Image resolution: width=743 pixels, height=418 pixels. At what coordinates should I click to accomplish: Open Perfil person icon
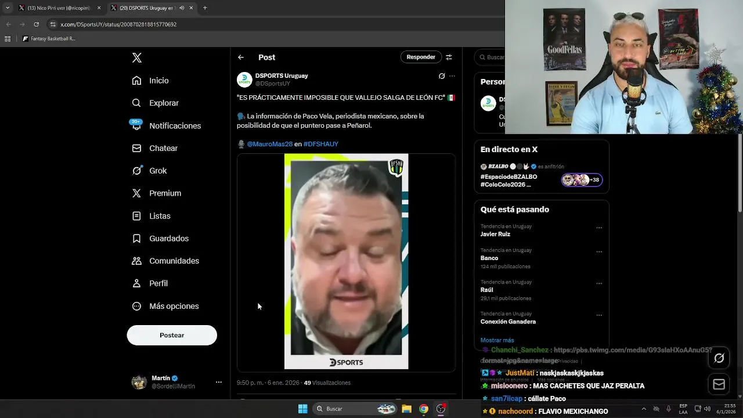point(136,283)
